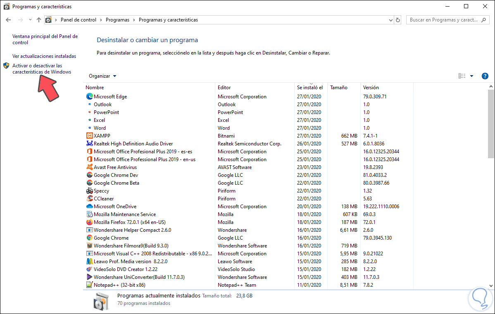Click the Google Chrome 79.0.3945.130 row icon
Image resolution: width=495 pixels, height=314 pixels.
(89, 238)
